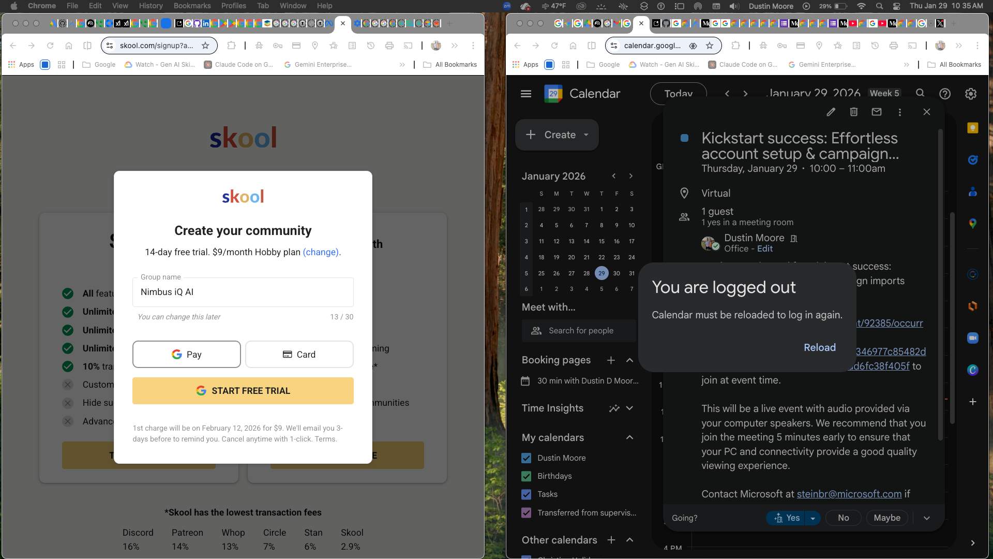Open the event options three-dot menu
This screenshot has height=559, width=993.
[x=900, y=112]
